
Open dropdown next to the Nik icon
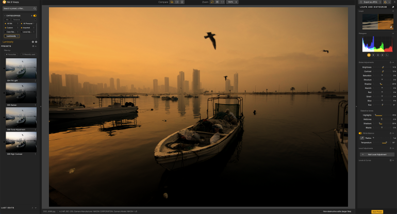pyautogui.click(x=389, y=2)
